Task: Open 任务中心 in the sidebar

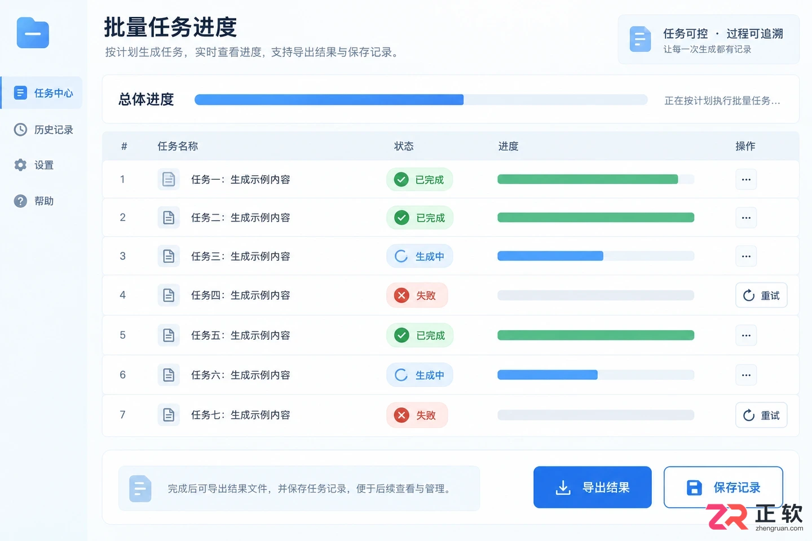Action: coord(42,93)
